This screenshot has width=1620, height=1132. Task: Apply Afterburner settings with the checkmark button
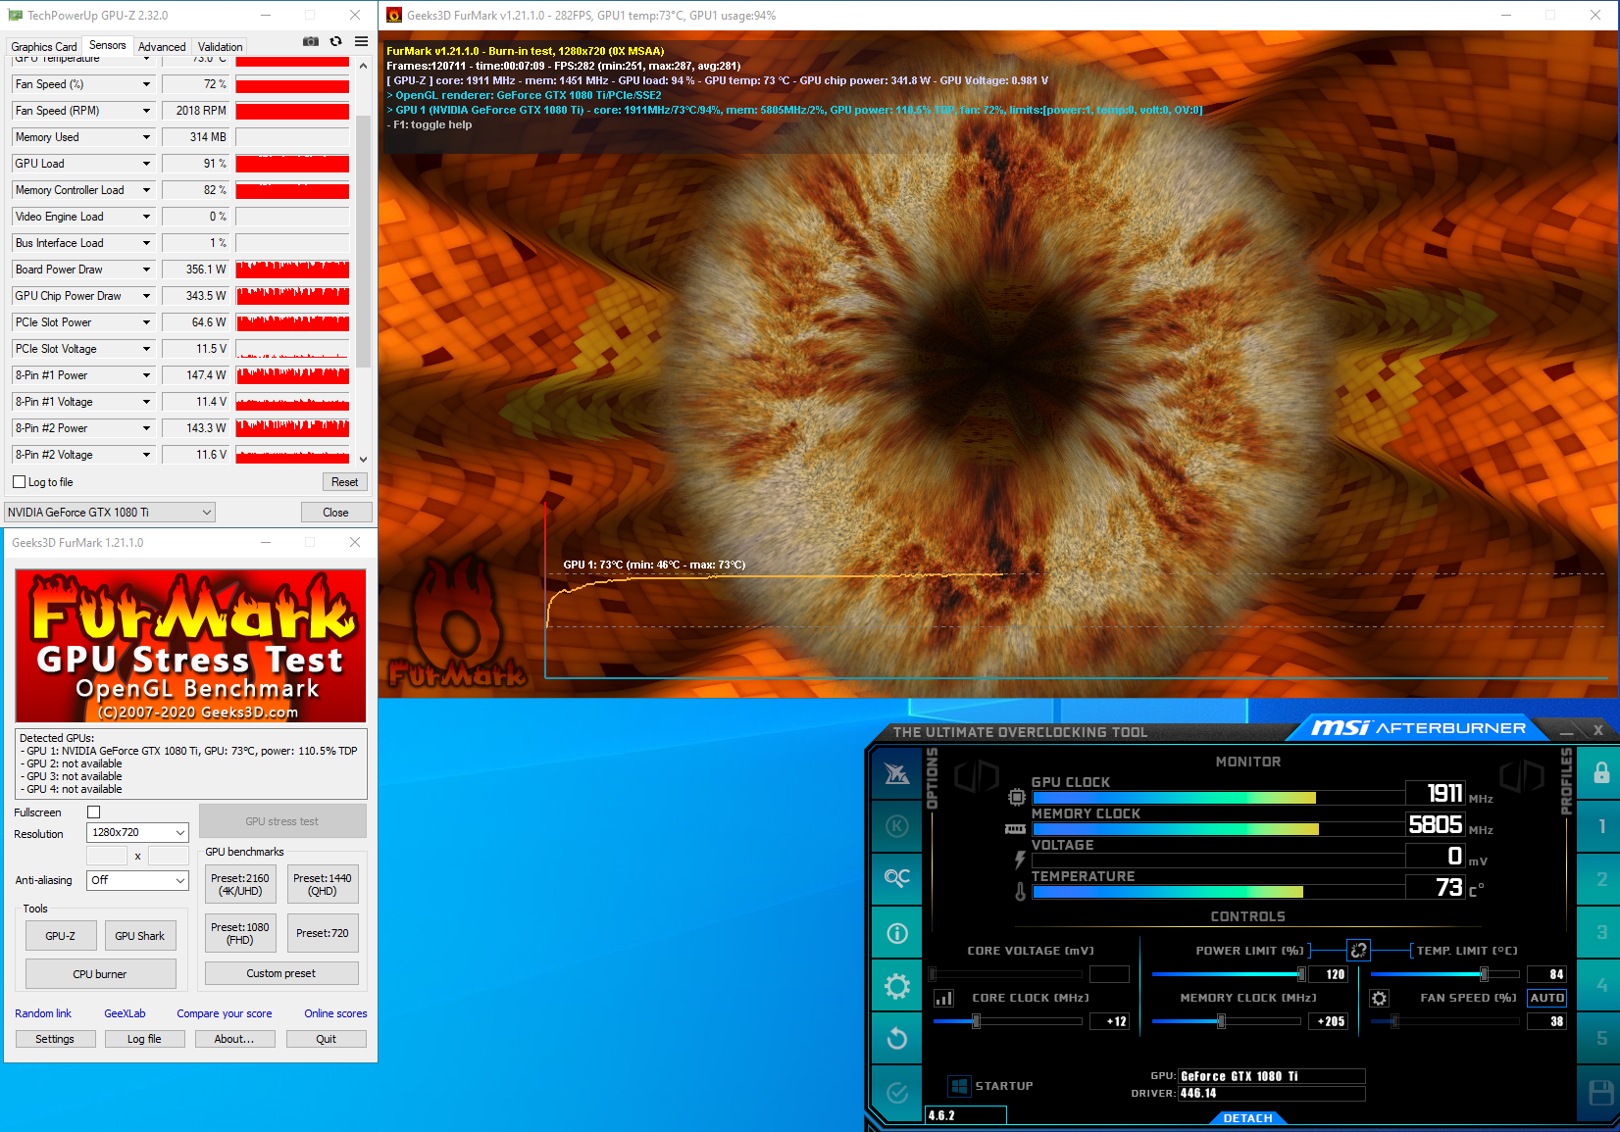pos(896,1092)
